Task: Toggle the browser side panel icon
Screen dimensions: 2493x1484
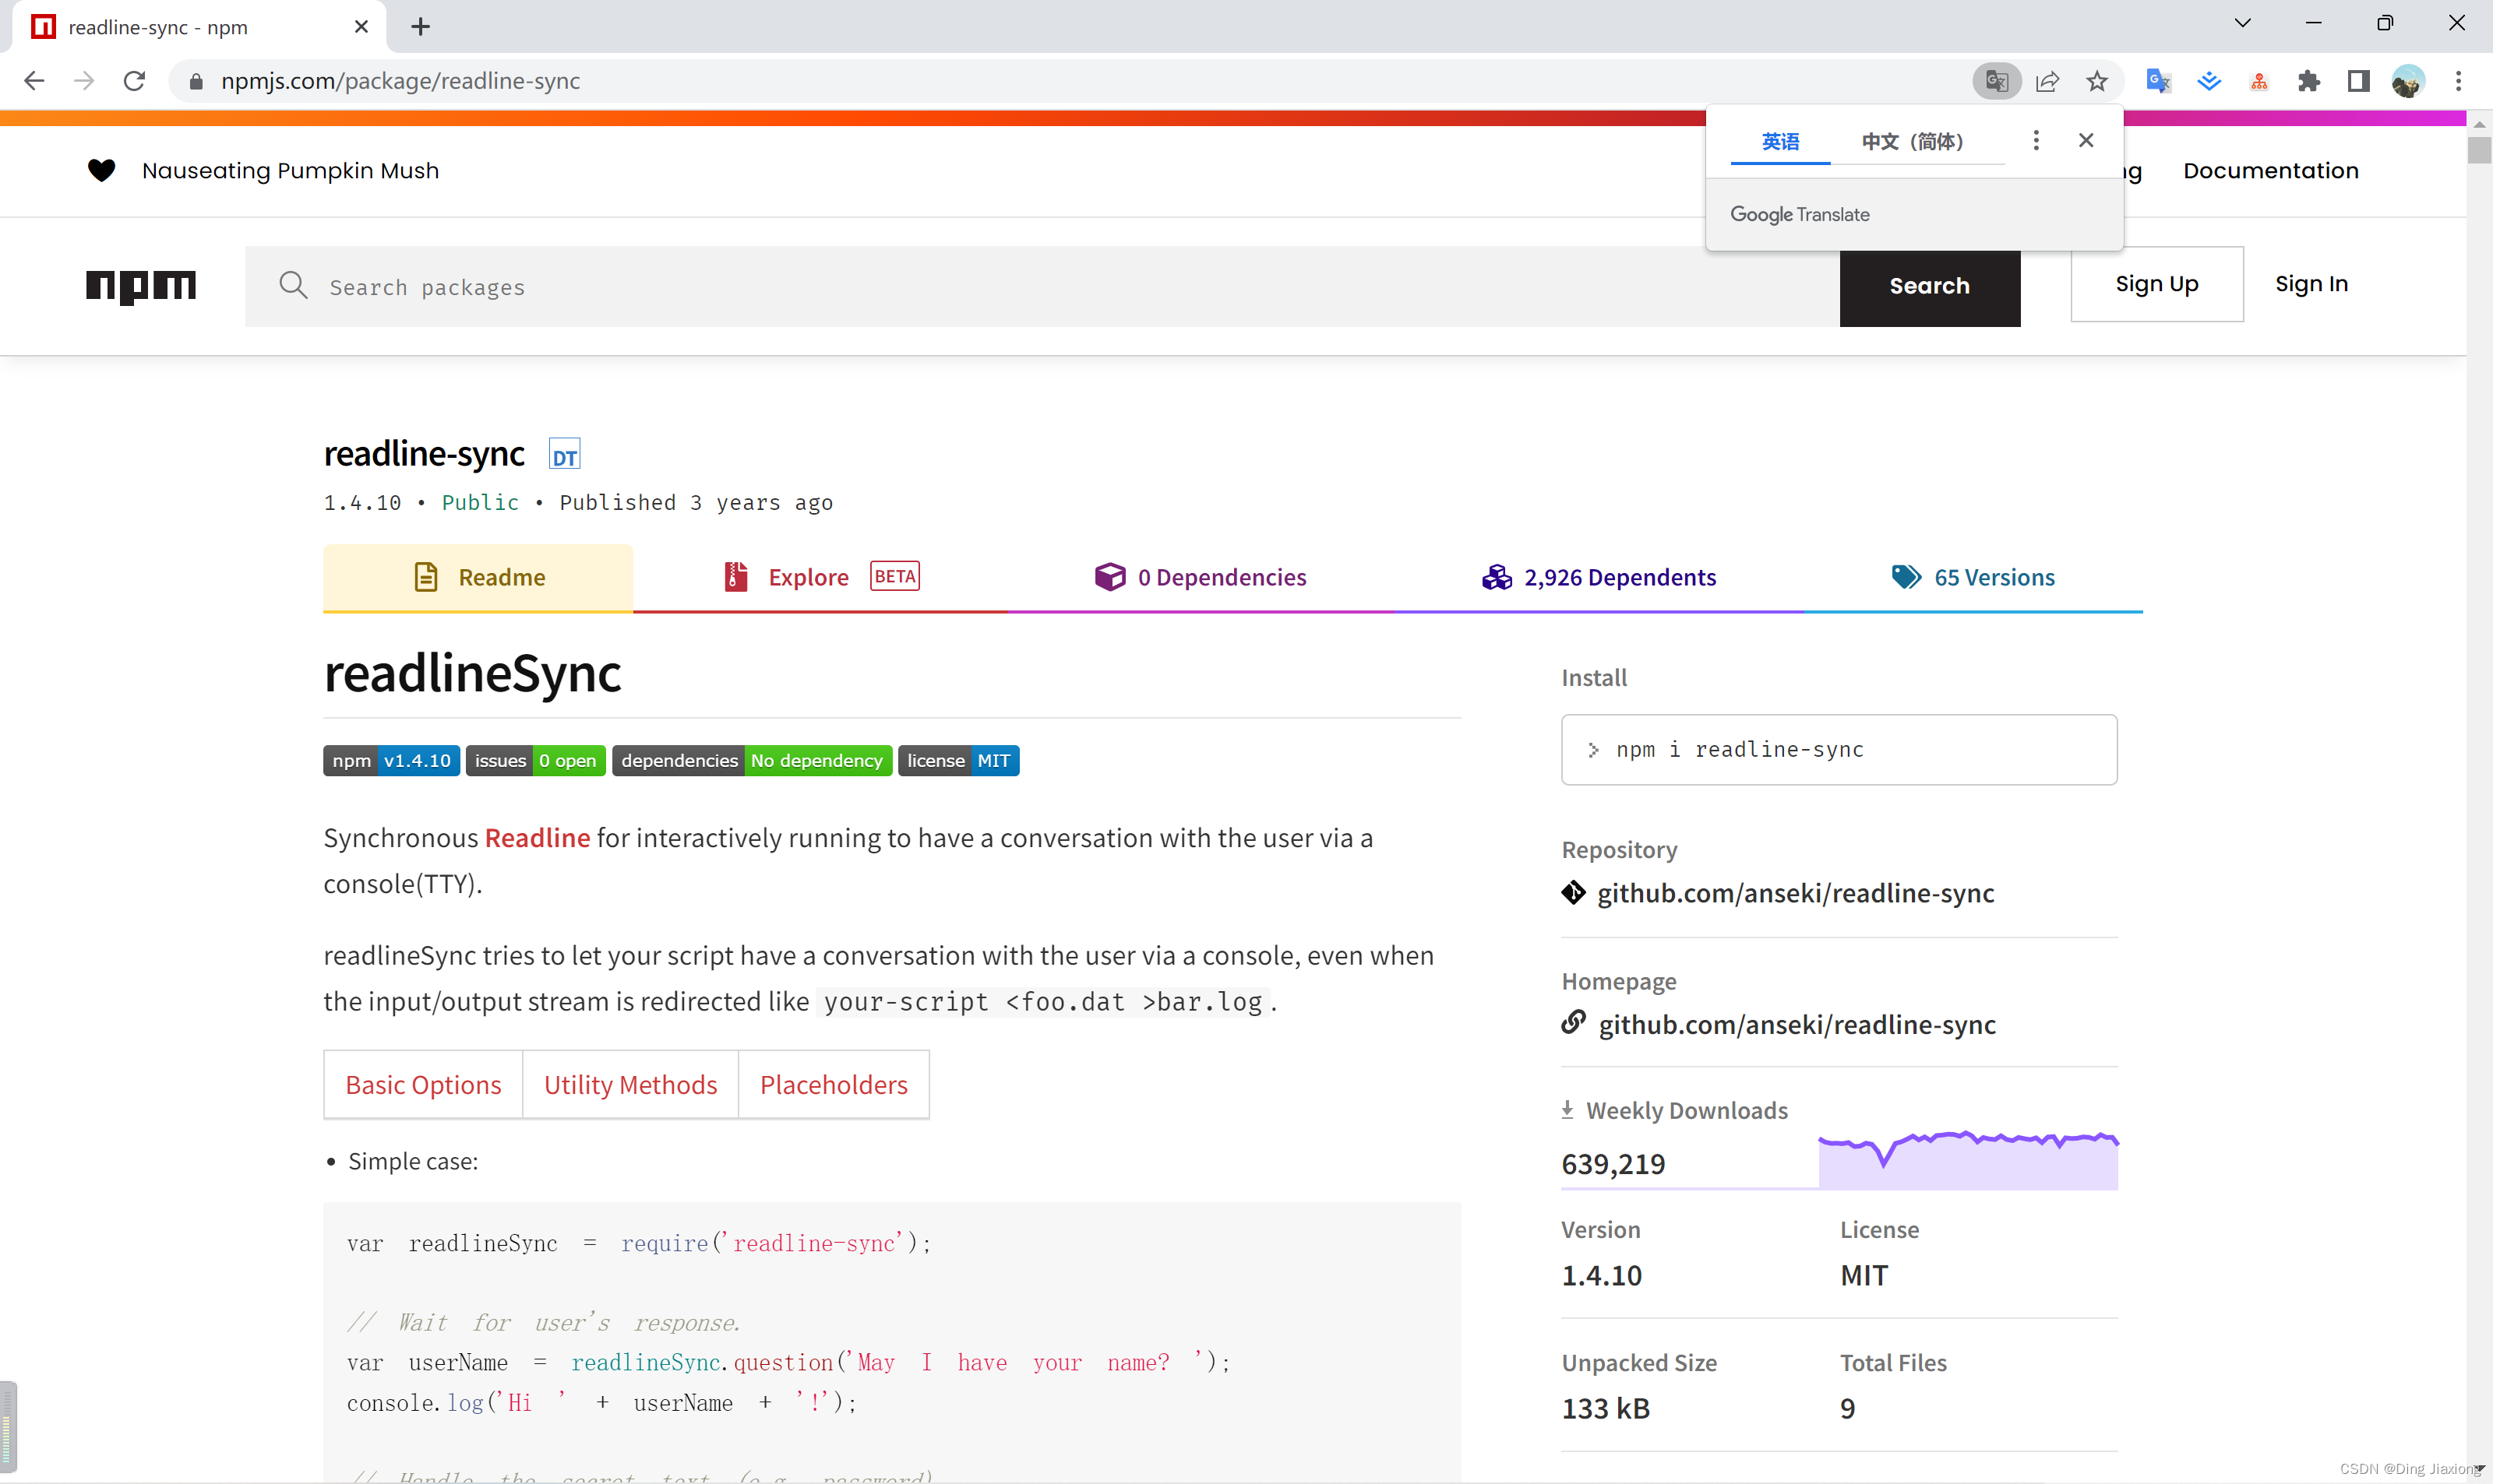Action: tap(2359, 81)
